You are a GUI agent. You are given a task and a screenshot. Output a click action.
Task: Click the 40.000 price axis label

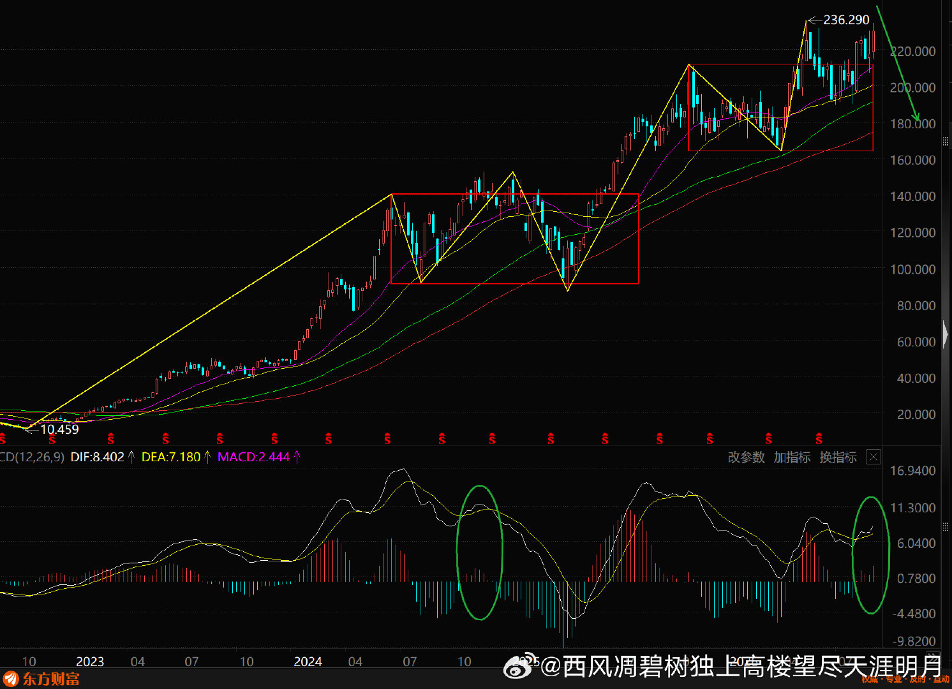pos(916,378)
